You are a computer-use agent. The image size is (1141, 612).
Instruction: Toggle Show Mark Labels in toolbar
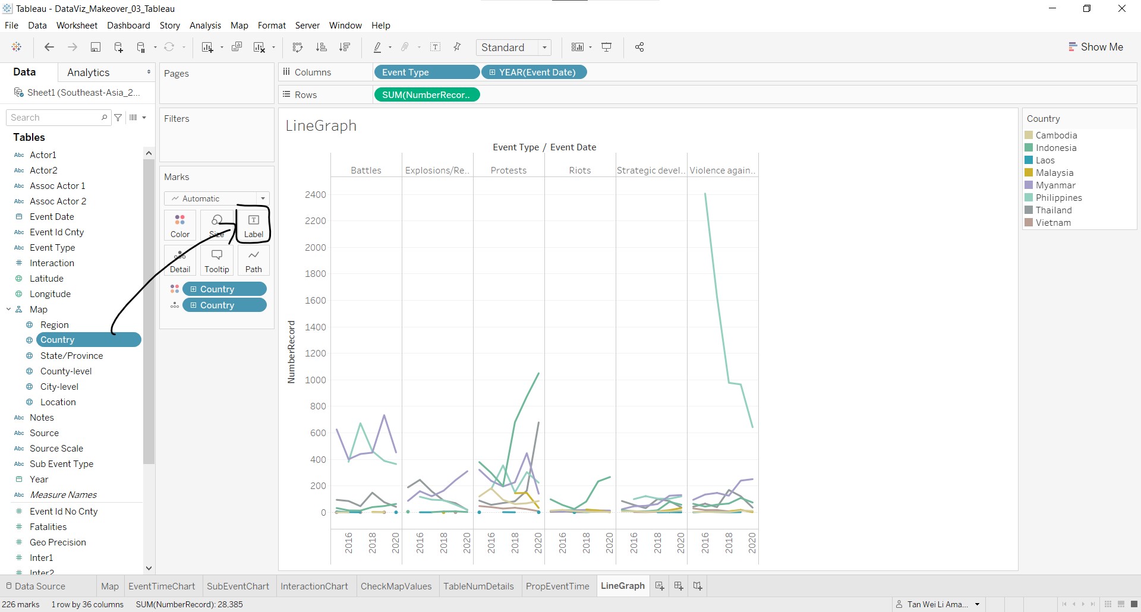[435, 48]
